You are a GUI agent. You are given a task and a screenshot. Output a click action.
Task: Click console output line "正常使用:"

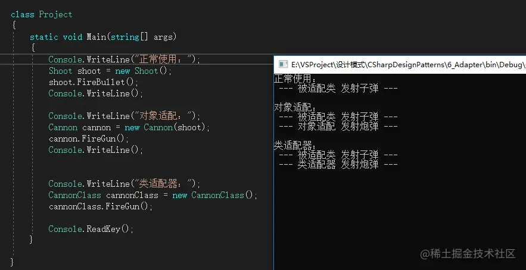[x=295, y=79]
